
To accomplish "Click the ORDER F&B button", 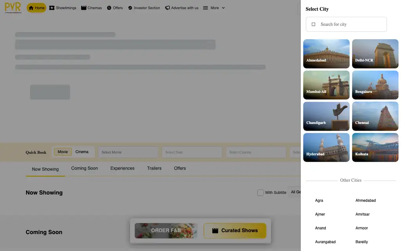I will click(166, 231).
